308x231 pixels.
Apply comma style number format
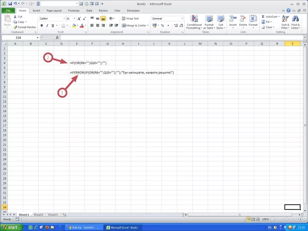tap(168, 25)
